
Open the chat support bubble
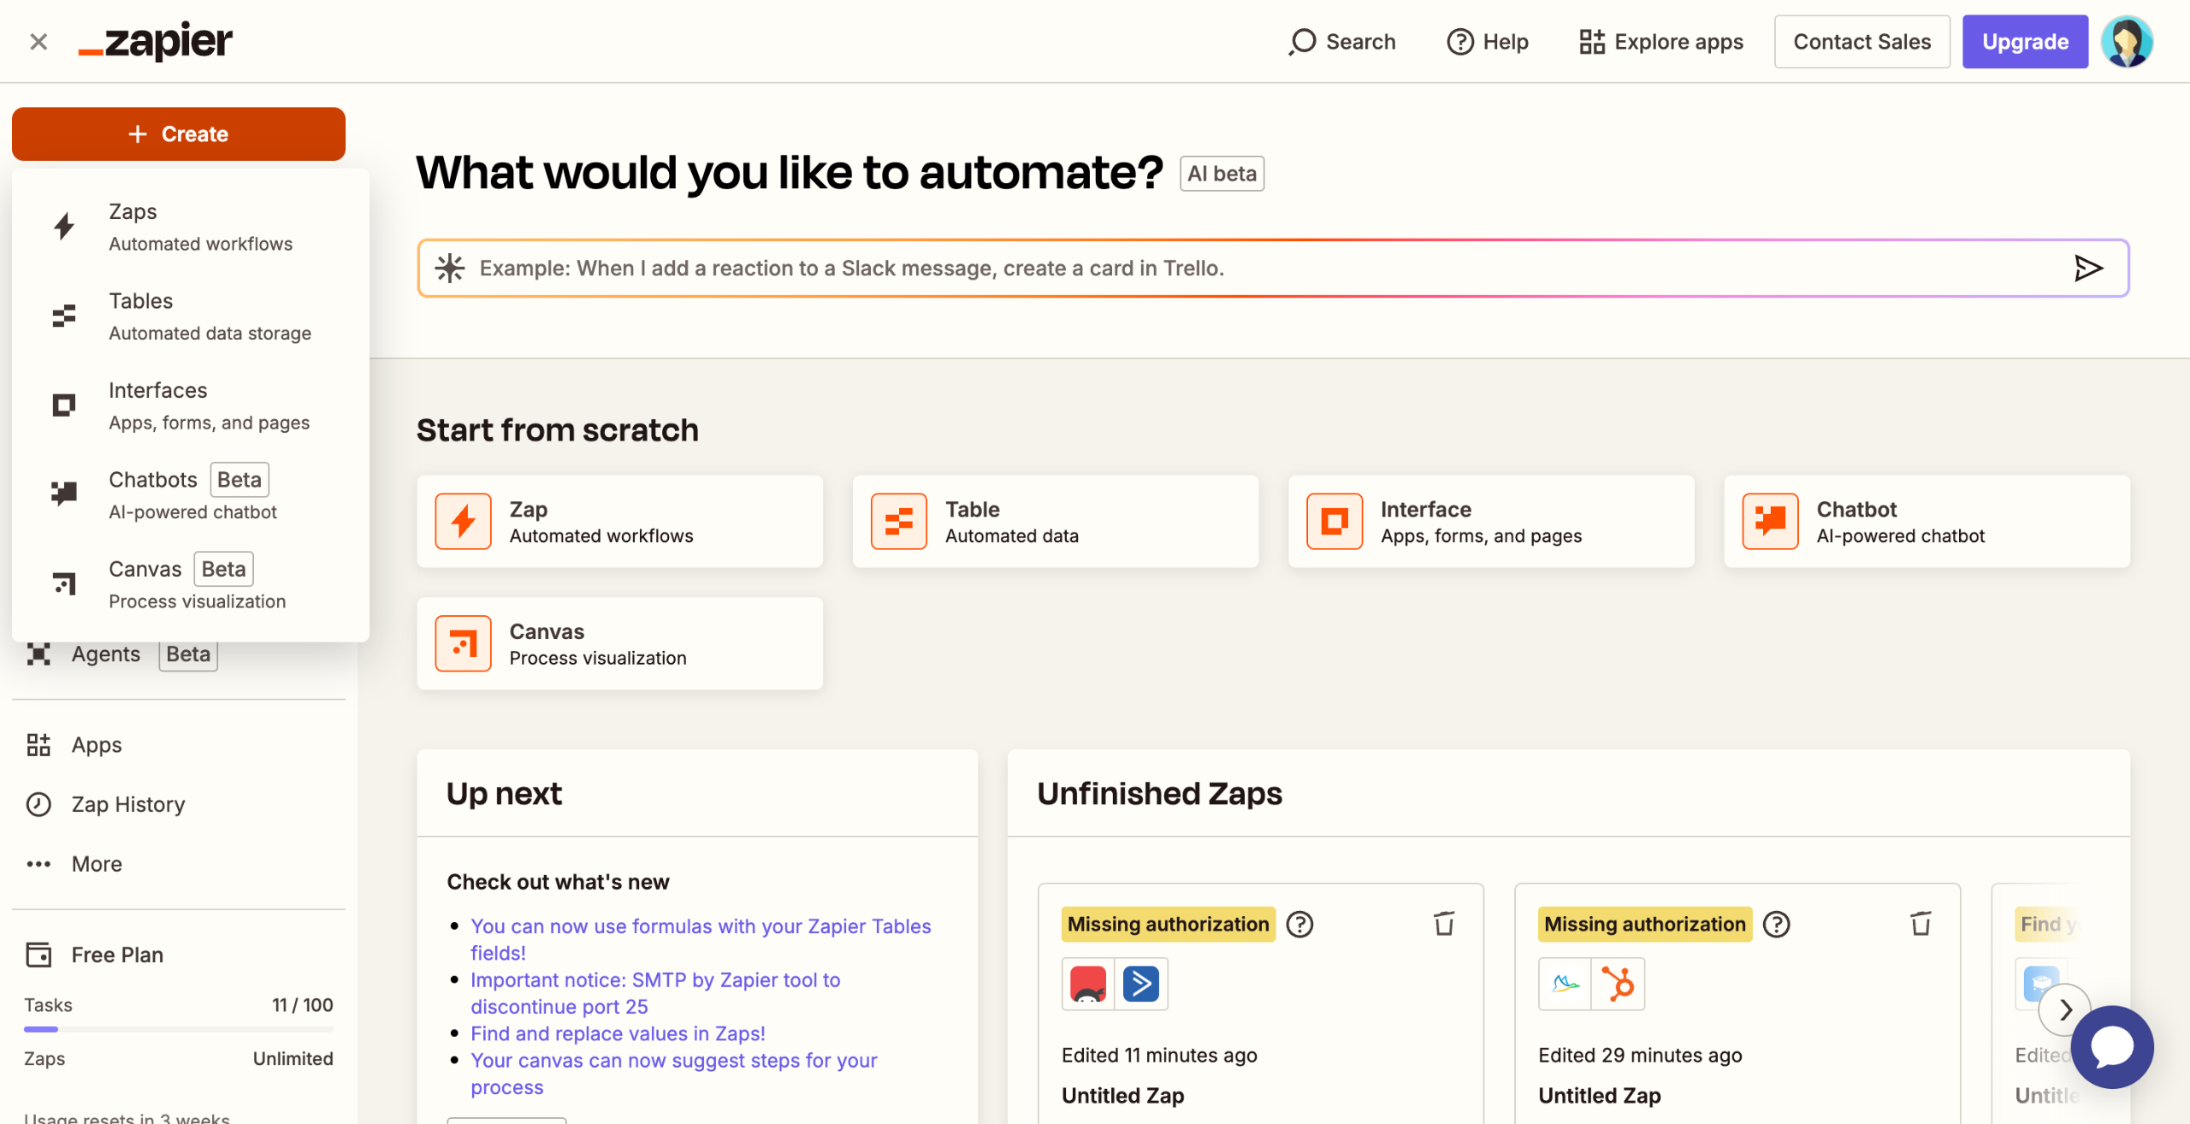(x=2111, y=1047)
